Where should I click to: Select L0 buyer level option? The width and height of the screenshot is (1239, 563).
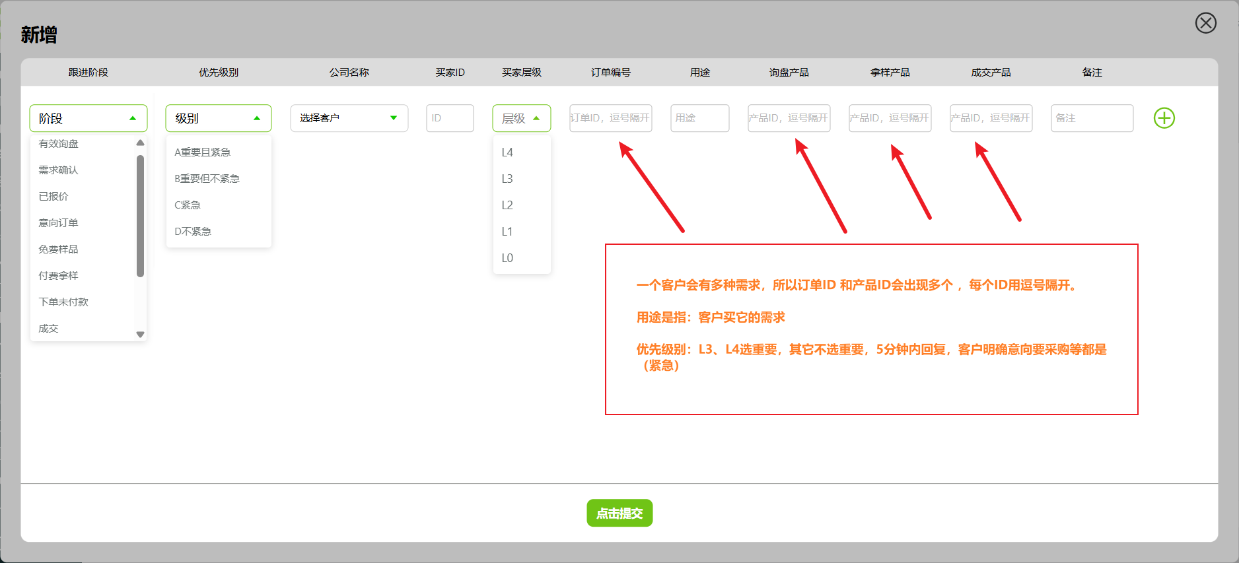pos(507,258)
